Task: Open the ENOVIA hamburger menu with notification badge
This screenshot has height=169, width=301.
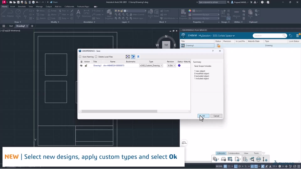Action: 297,36
